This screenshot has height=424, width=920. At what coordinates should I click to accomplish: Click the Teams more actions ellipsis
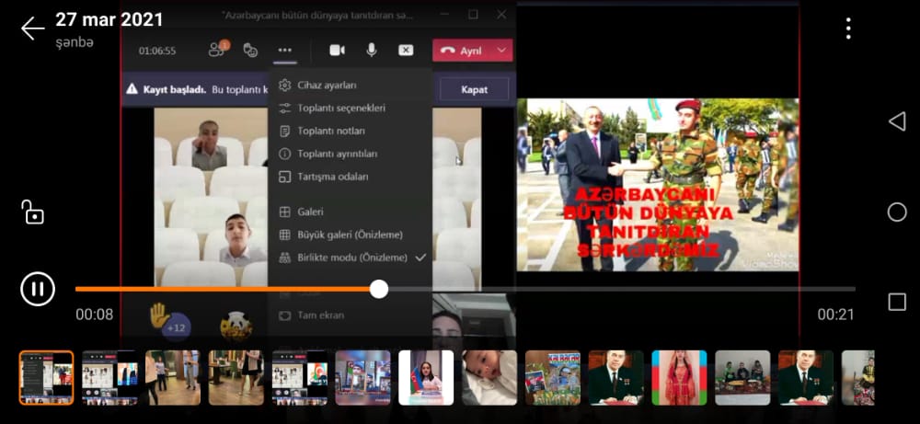click(x=284, y=51)
